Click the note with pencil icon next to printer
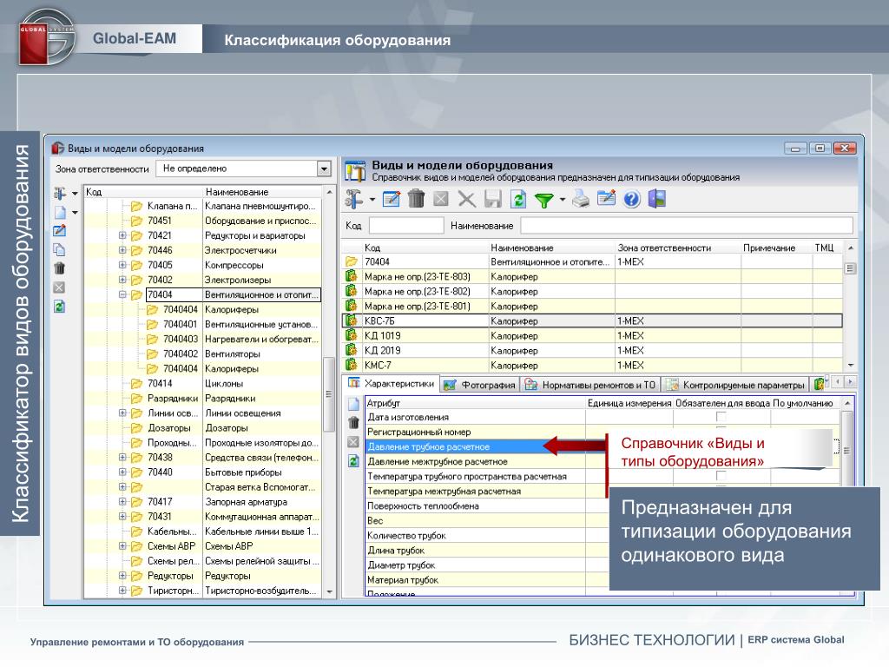Image resolution: width=889 pixels, height=667 pixels. [606, 199]
